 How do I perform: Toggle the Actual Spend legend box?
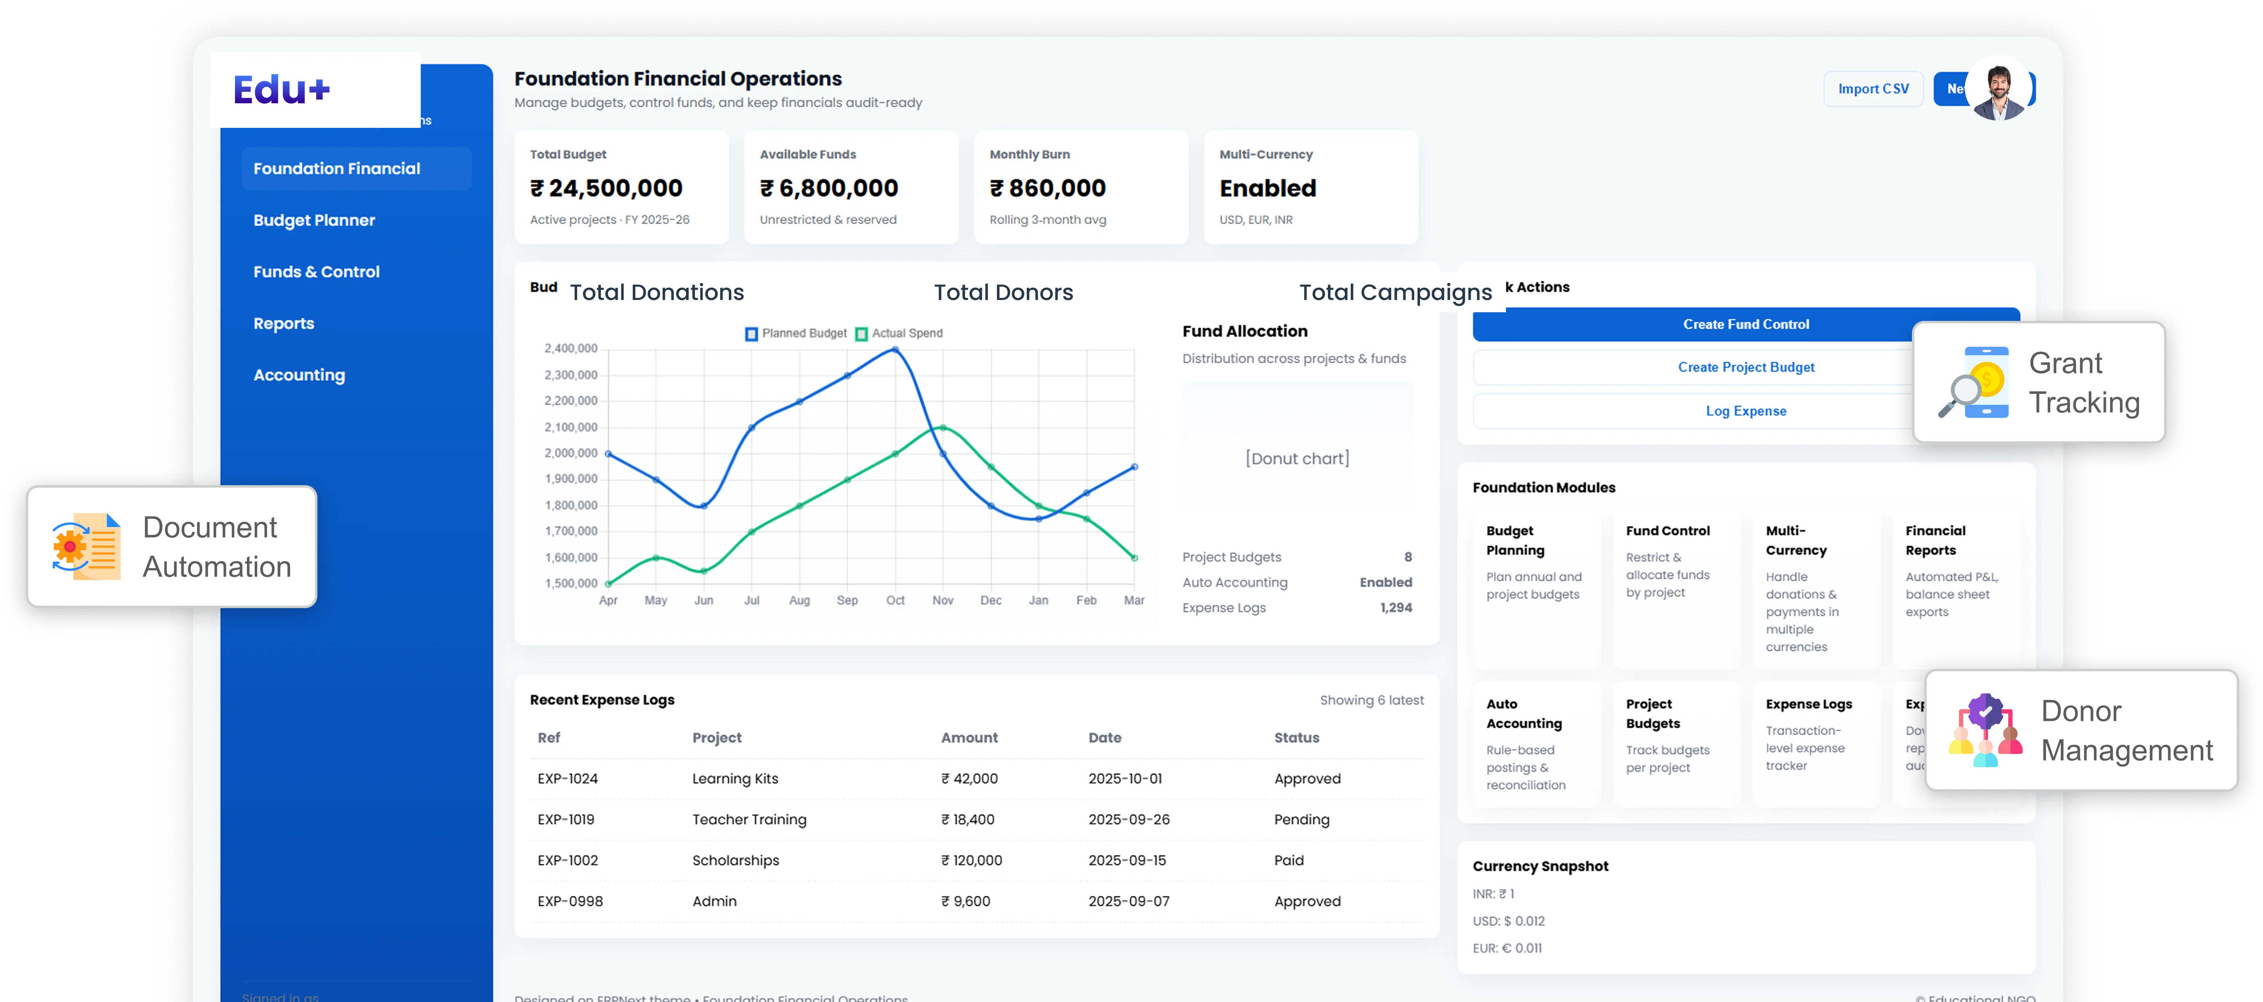point(861,334)
